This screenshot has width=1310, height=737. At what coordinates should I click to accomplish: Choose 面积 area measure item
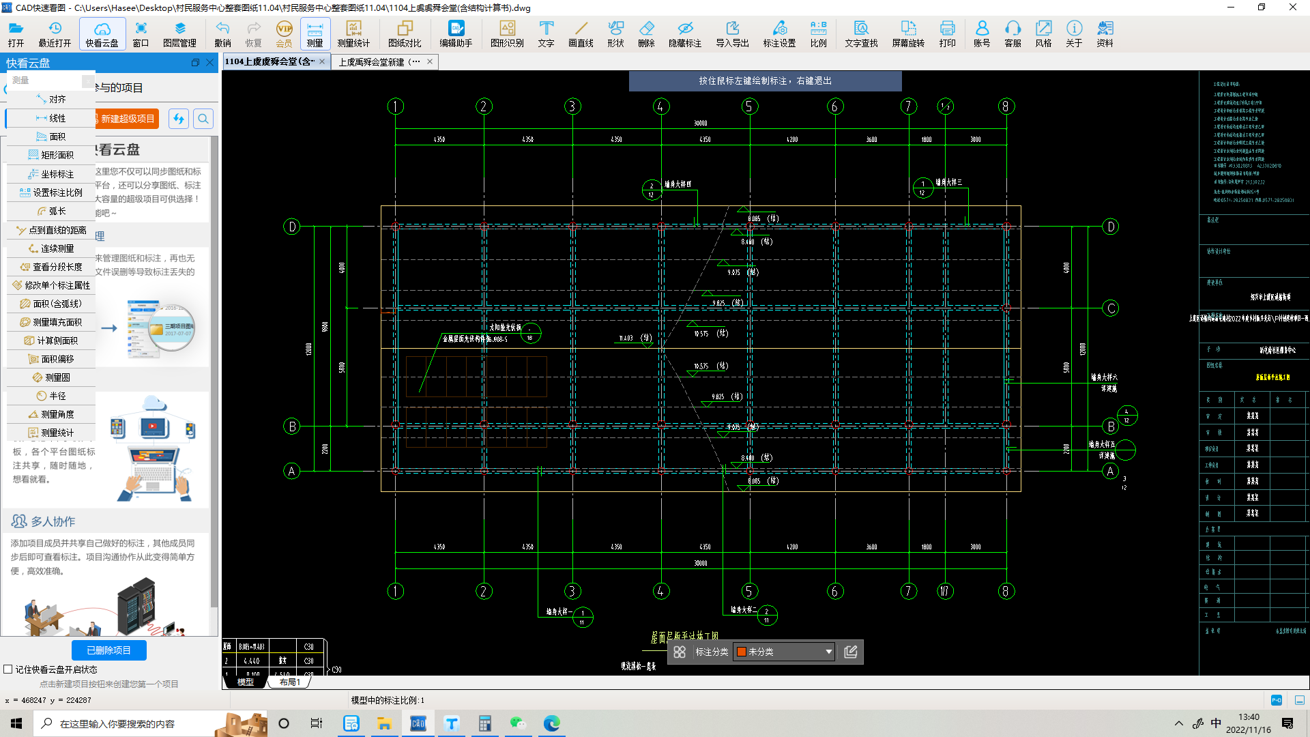click(x=51, y=136)
